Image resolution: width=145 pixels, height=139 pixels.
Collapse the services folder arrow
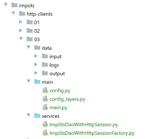click(29, 115)
